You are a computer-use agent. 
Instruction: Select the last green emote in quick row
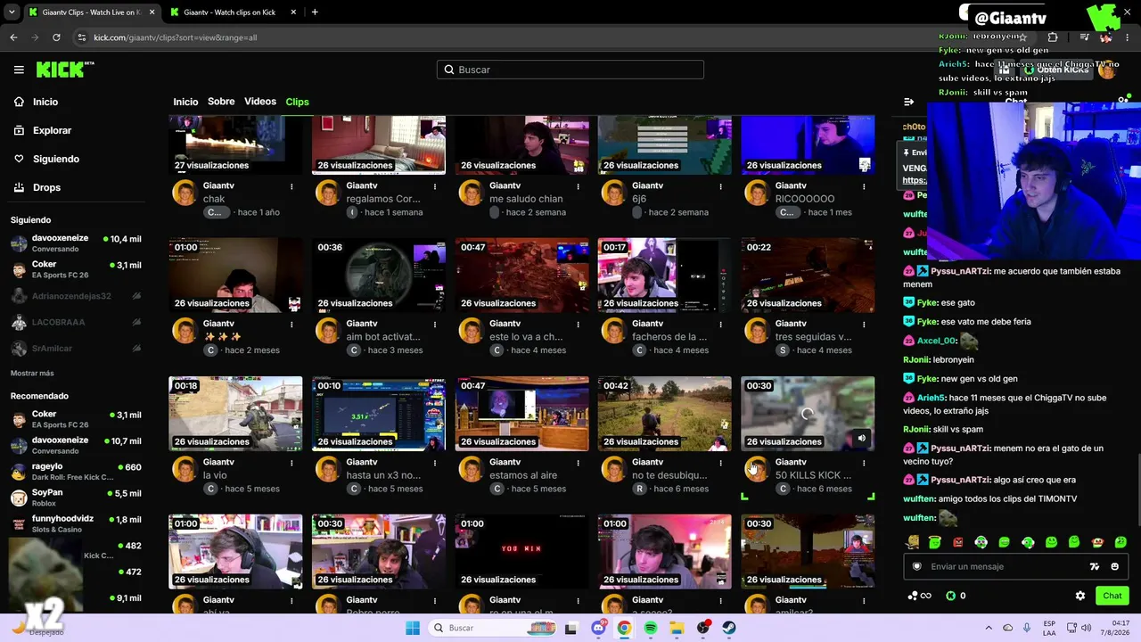pos(1120,542)
